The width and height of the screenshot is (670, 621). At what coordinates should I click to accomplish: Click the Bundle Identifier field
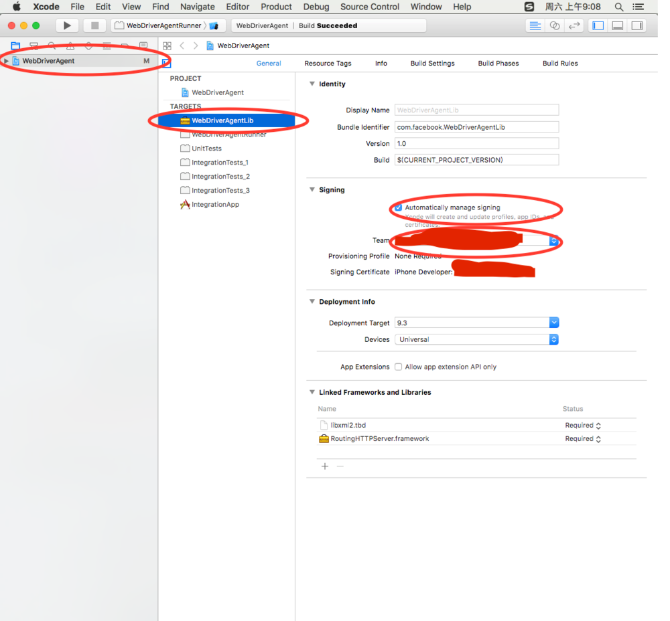coord(477,127)
